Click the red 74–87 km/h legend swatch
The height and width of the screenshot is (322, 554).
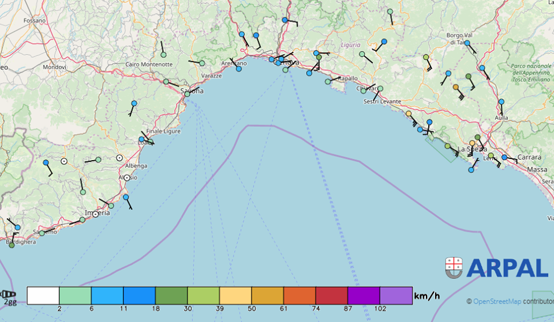coord(332,296)
